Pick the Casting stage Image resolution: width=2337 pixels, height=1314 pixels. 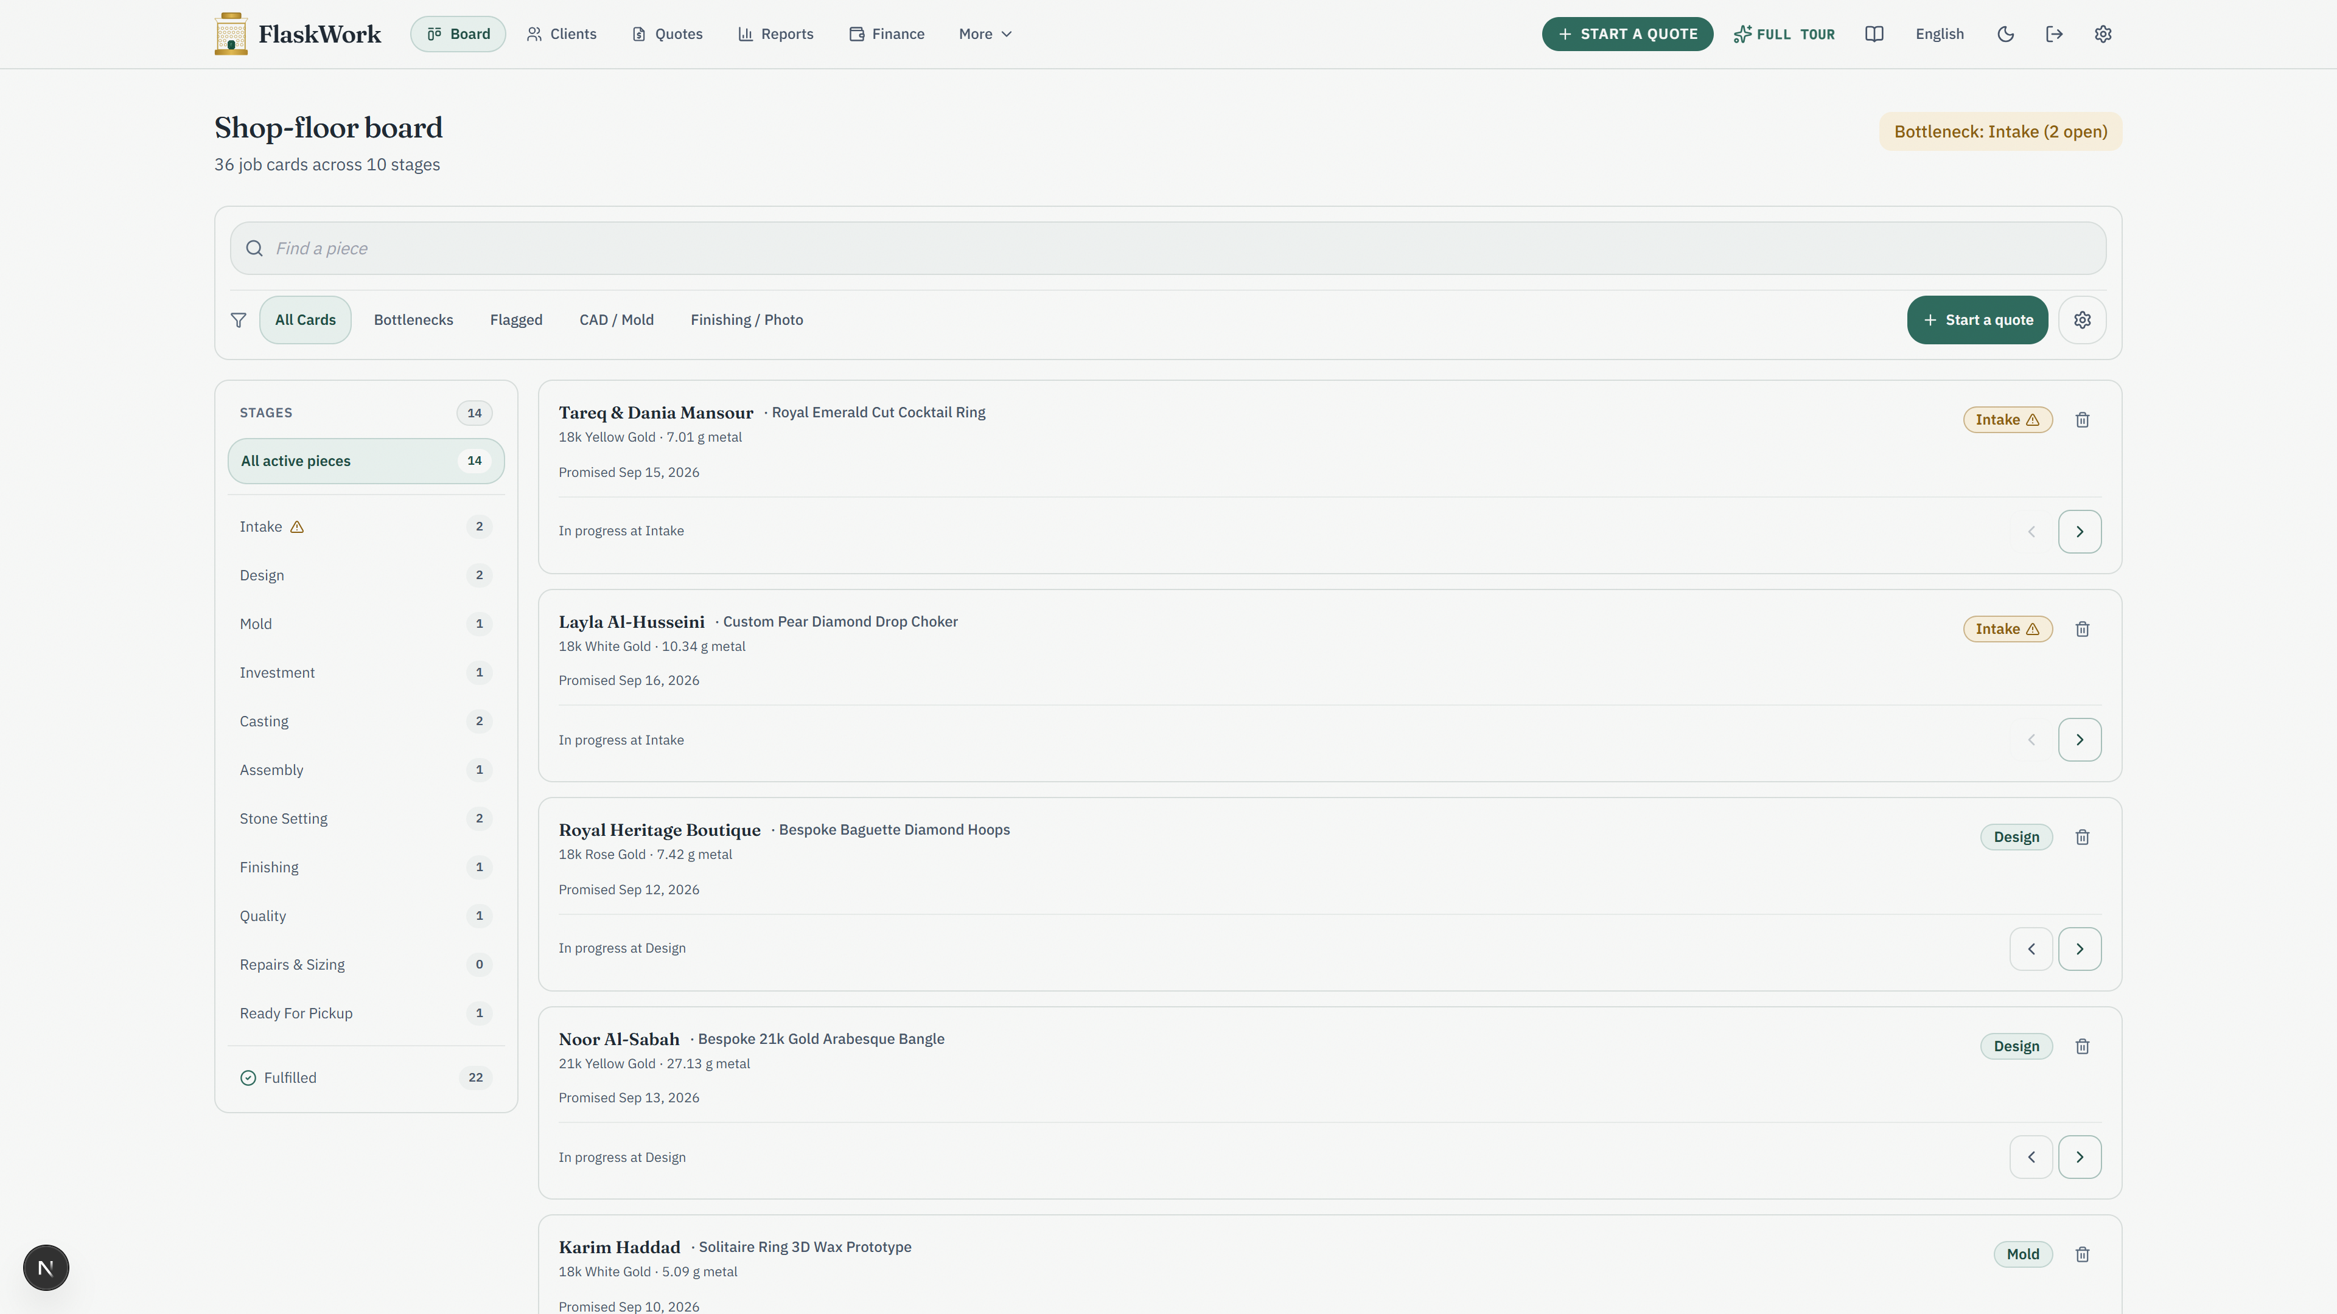tap(366, 722)
